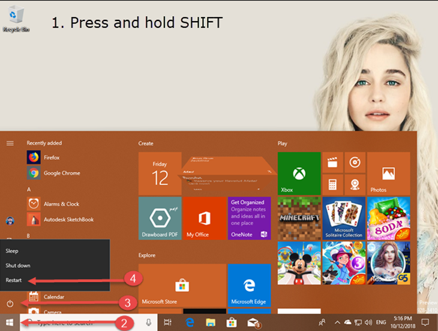The image size is (438, 331).
Task: Open the Action Center notifications icon
Action: (x=425, y=323)
